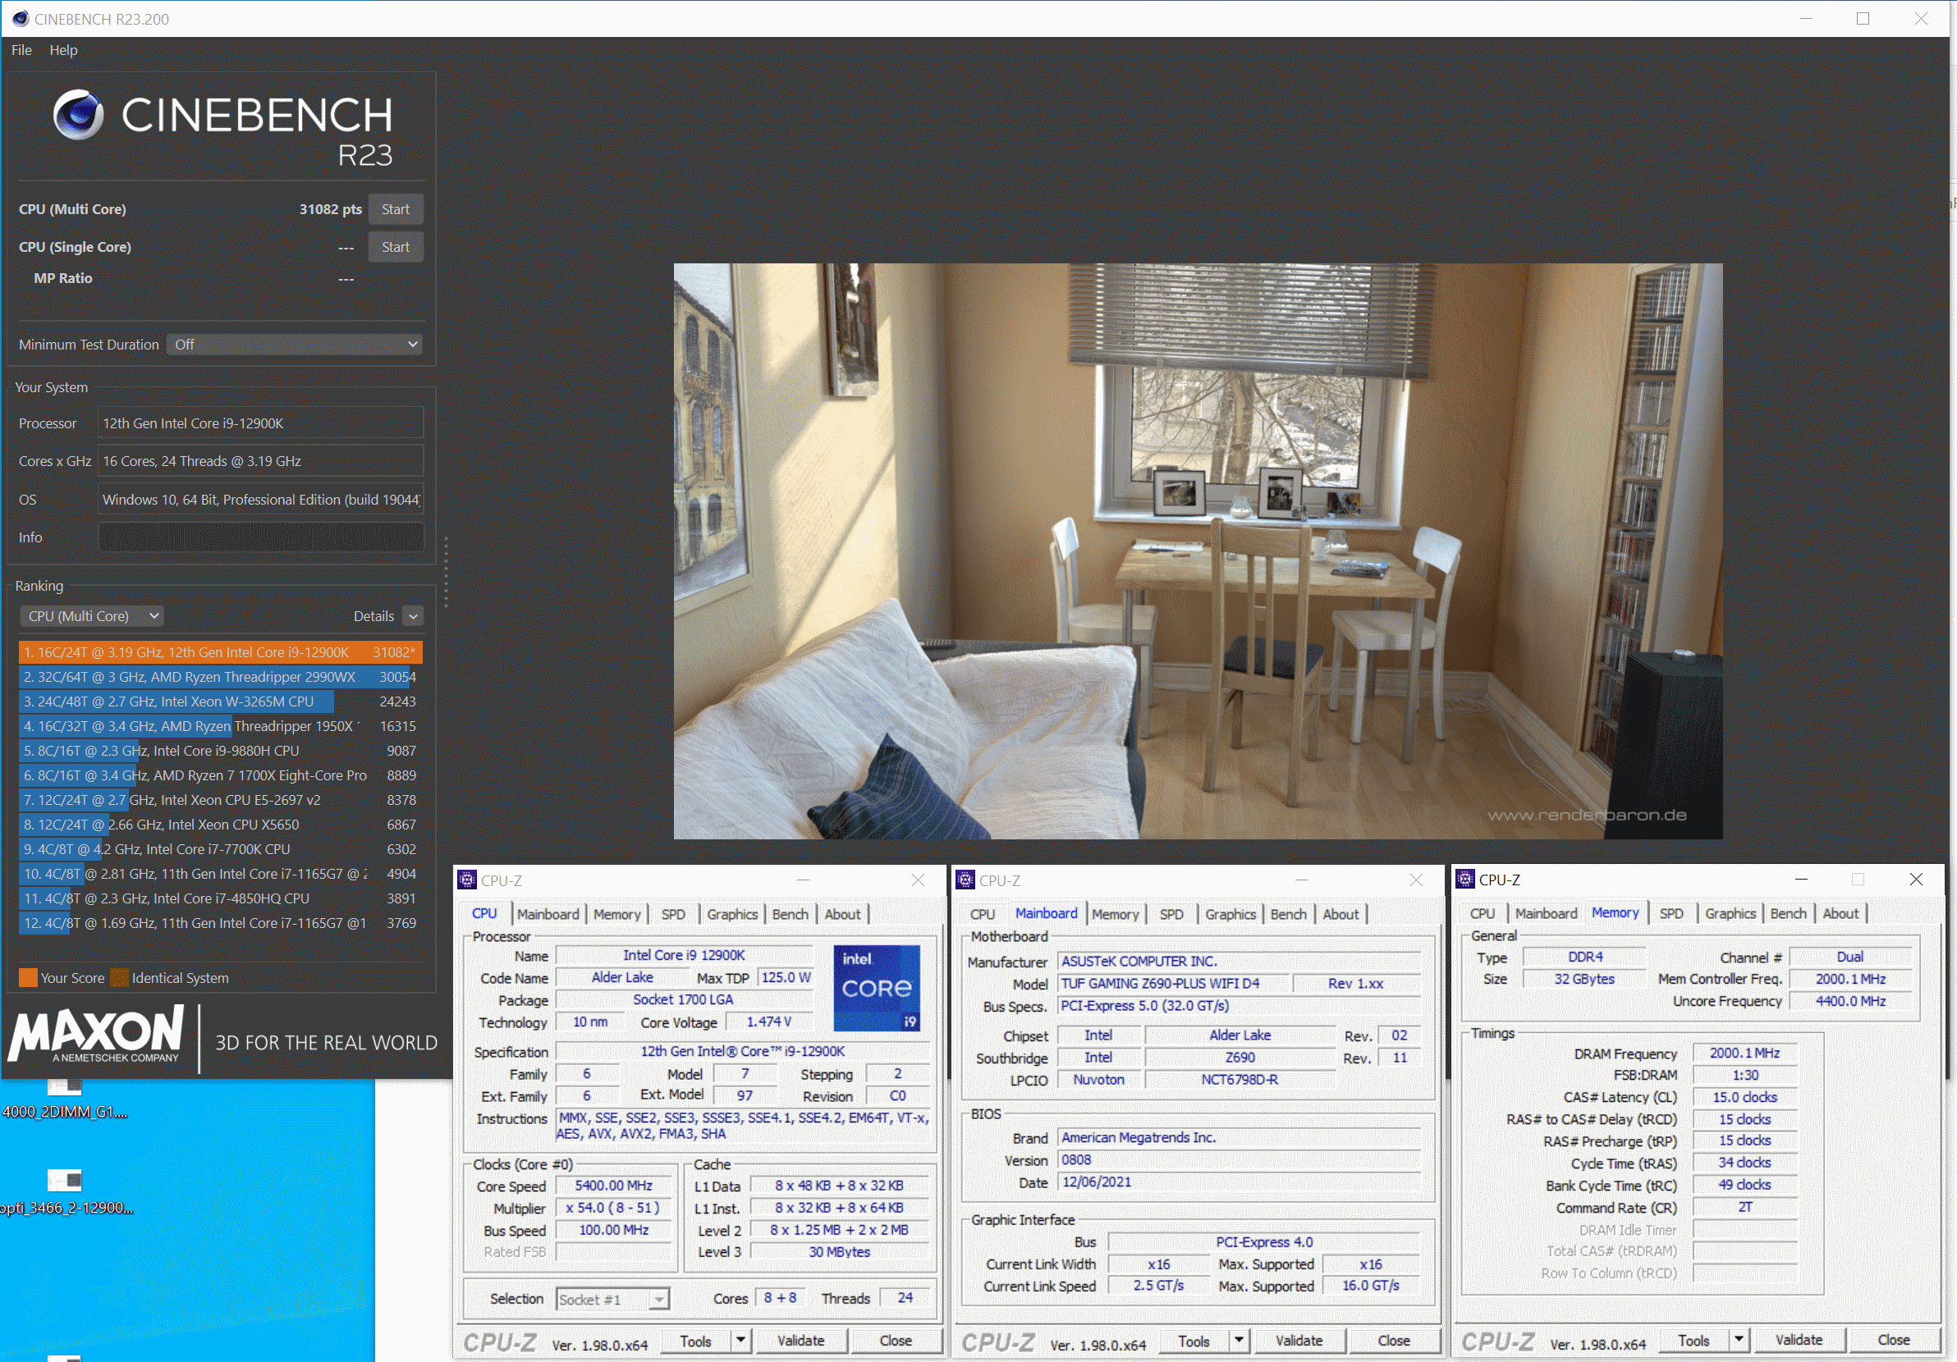Click CAS# Latency value 15.0 clocks
Viewport: 1957px width, 1362px height.
pos(1744,1098)
